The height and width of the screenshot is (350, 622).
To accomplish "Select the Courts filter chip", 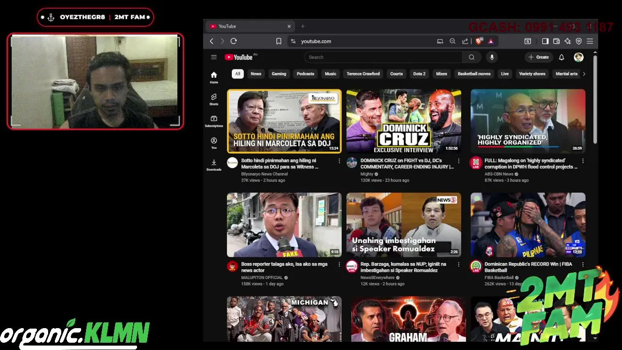I will (397, 74).
